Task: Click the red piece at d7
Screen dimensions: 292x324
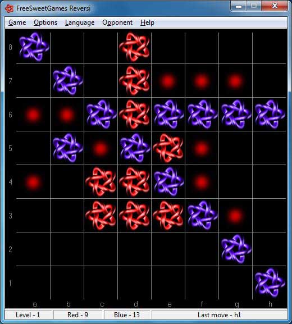Action: point(134,81)
